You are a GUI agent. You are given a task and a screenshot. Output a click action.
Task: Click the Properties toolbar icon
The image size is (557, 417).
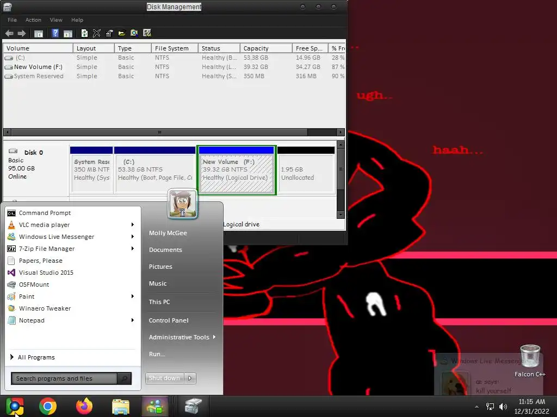tap(109, 33)
